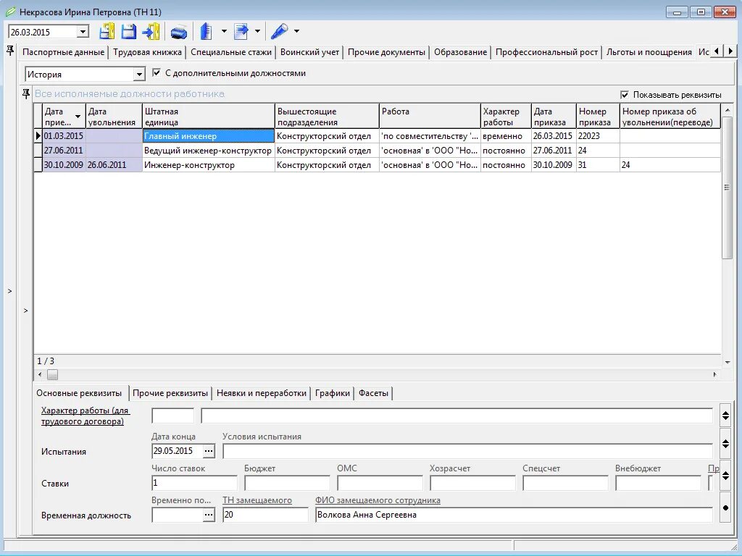Open the 'Неявки и переработки' tab

pyautogui.click(x=261, y=393)
